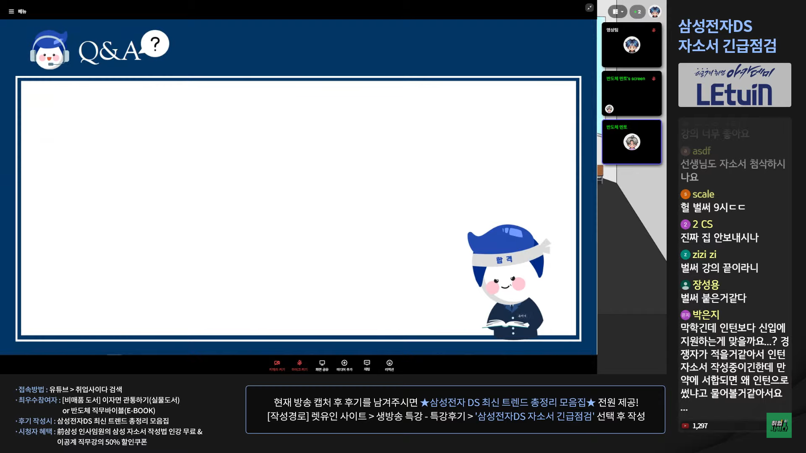Turn on the camera (카메라 켜기)

(x=277, y=365)
